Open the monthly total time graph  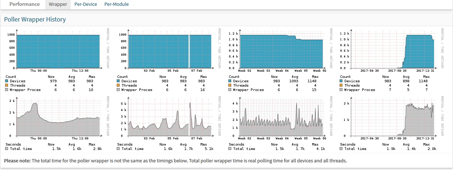tap(280, 123)
